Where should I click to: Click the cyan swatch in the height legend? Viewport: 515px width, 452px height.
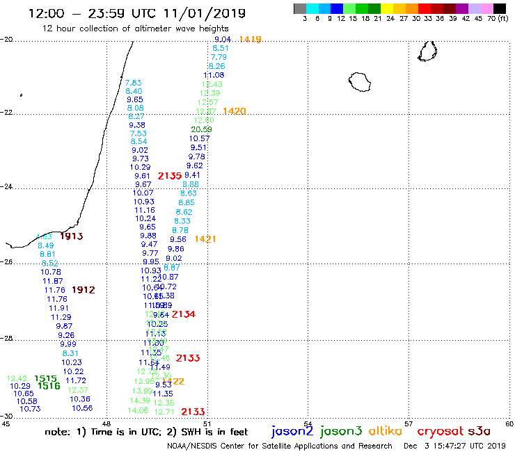click(312, 8)
